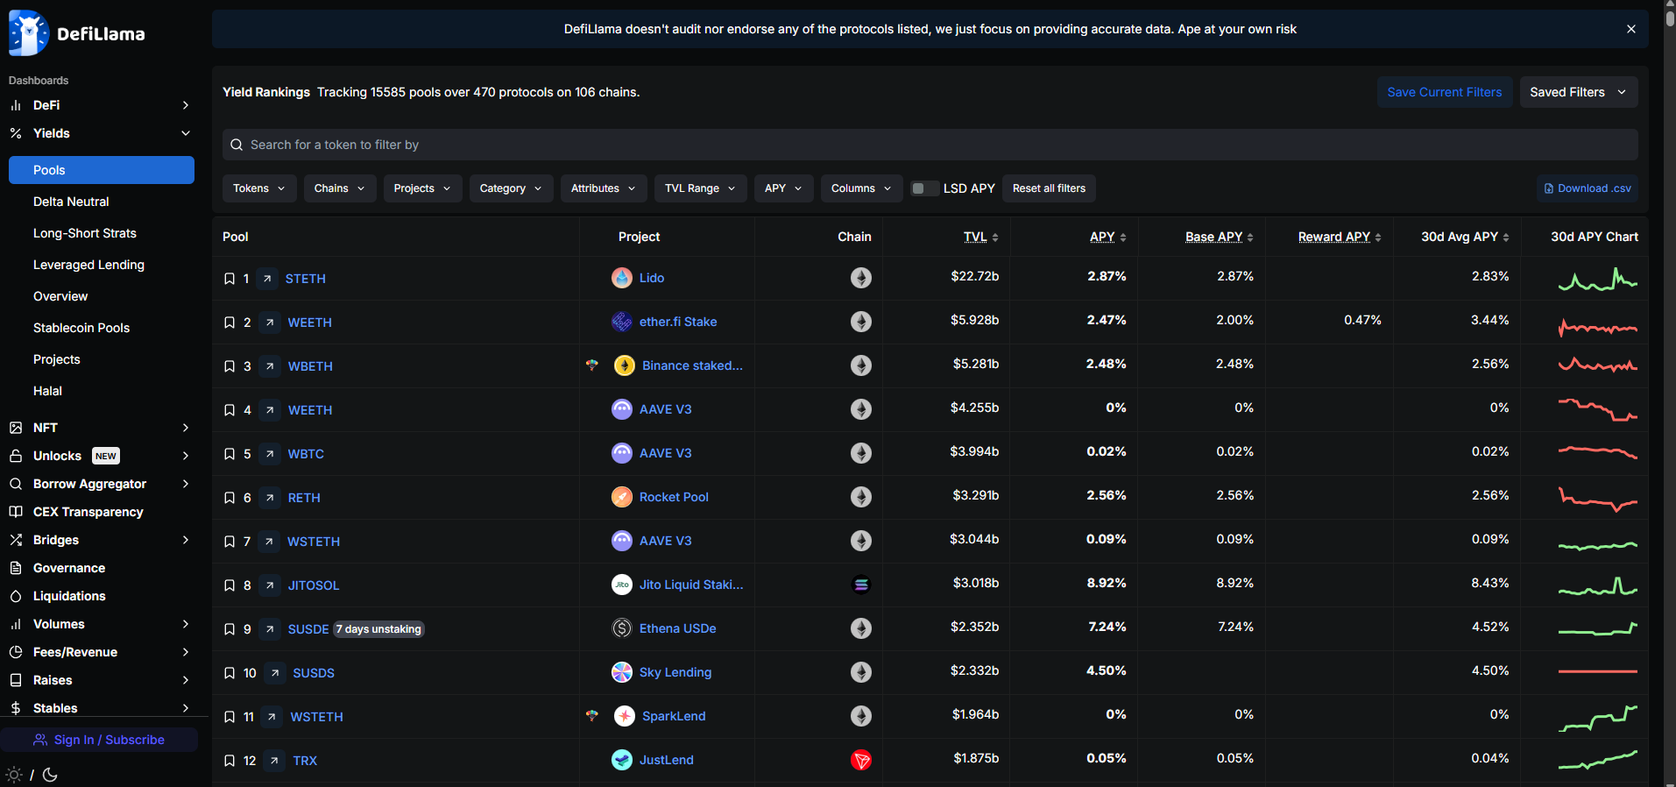The image size is (1676, 787).
Task: Click Sign In / Subscribe
Action: pos(99,740)
